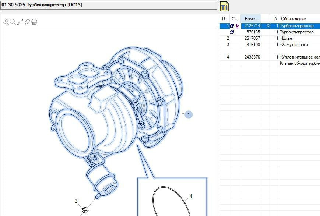Image resolution: width=320 pixels, height=216 pixels.
Task: Sort by the Номе... part number column header
Action: (252, 19)
